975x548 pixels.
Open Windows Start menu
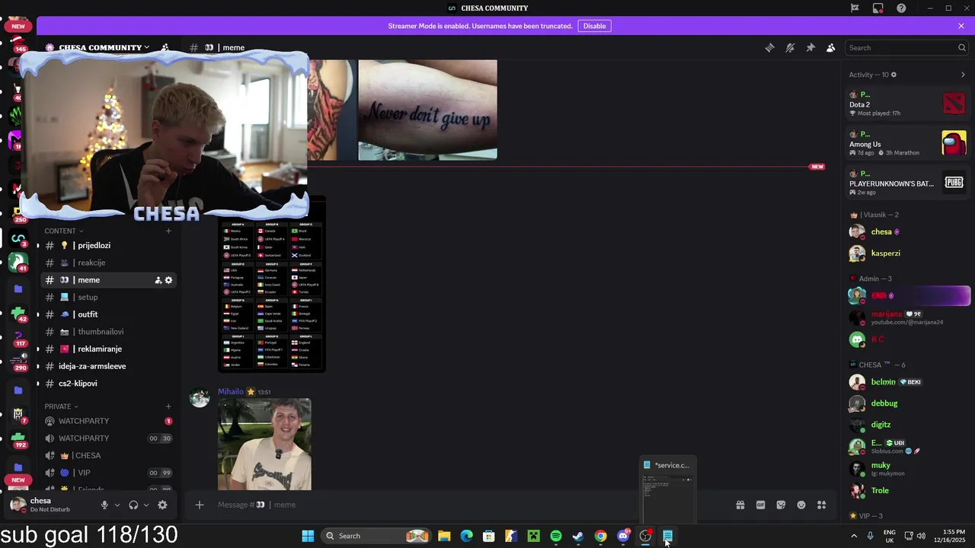[x=308, y=536]
